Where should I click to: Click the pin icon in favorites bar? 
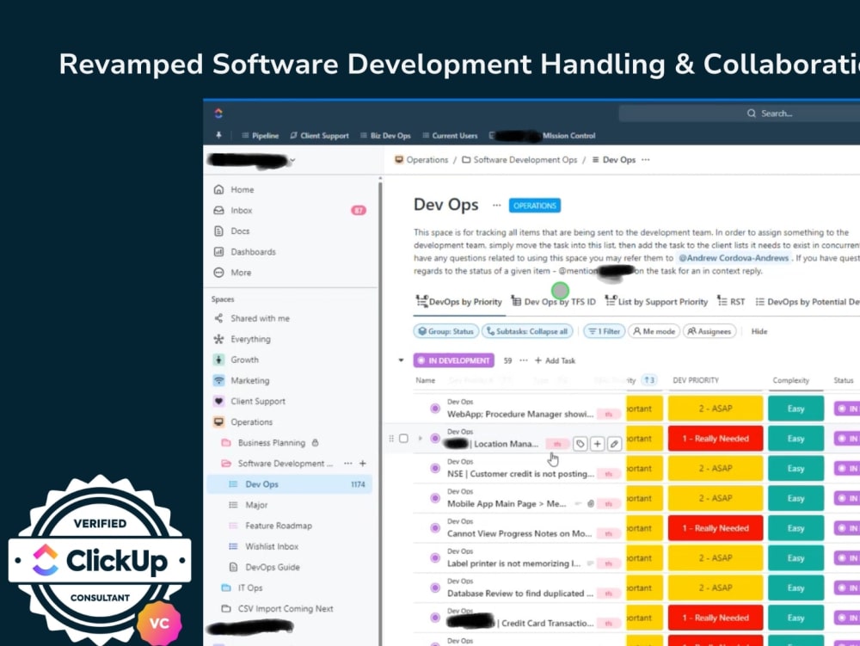click(x=218, y=135)
